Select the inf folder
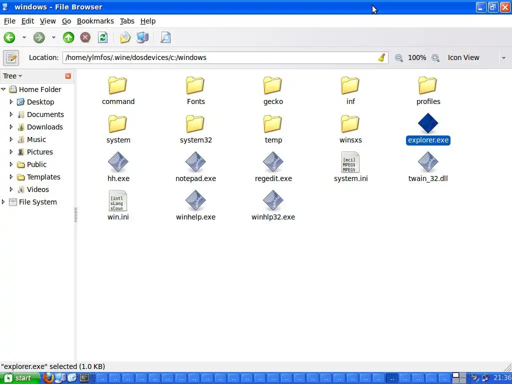Viewport: 512px width, 384px height. [x=350, y=91]
